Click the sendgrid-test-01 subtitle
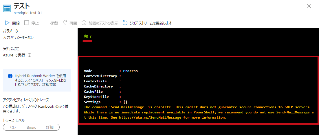This screenshot has width=319, height=135. [x=28, y=13]
